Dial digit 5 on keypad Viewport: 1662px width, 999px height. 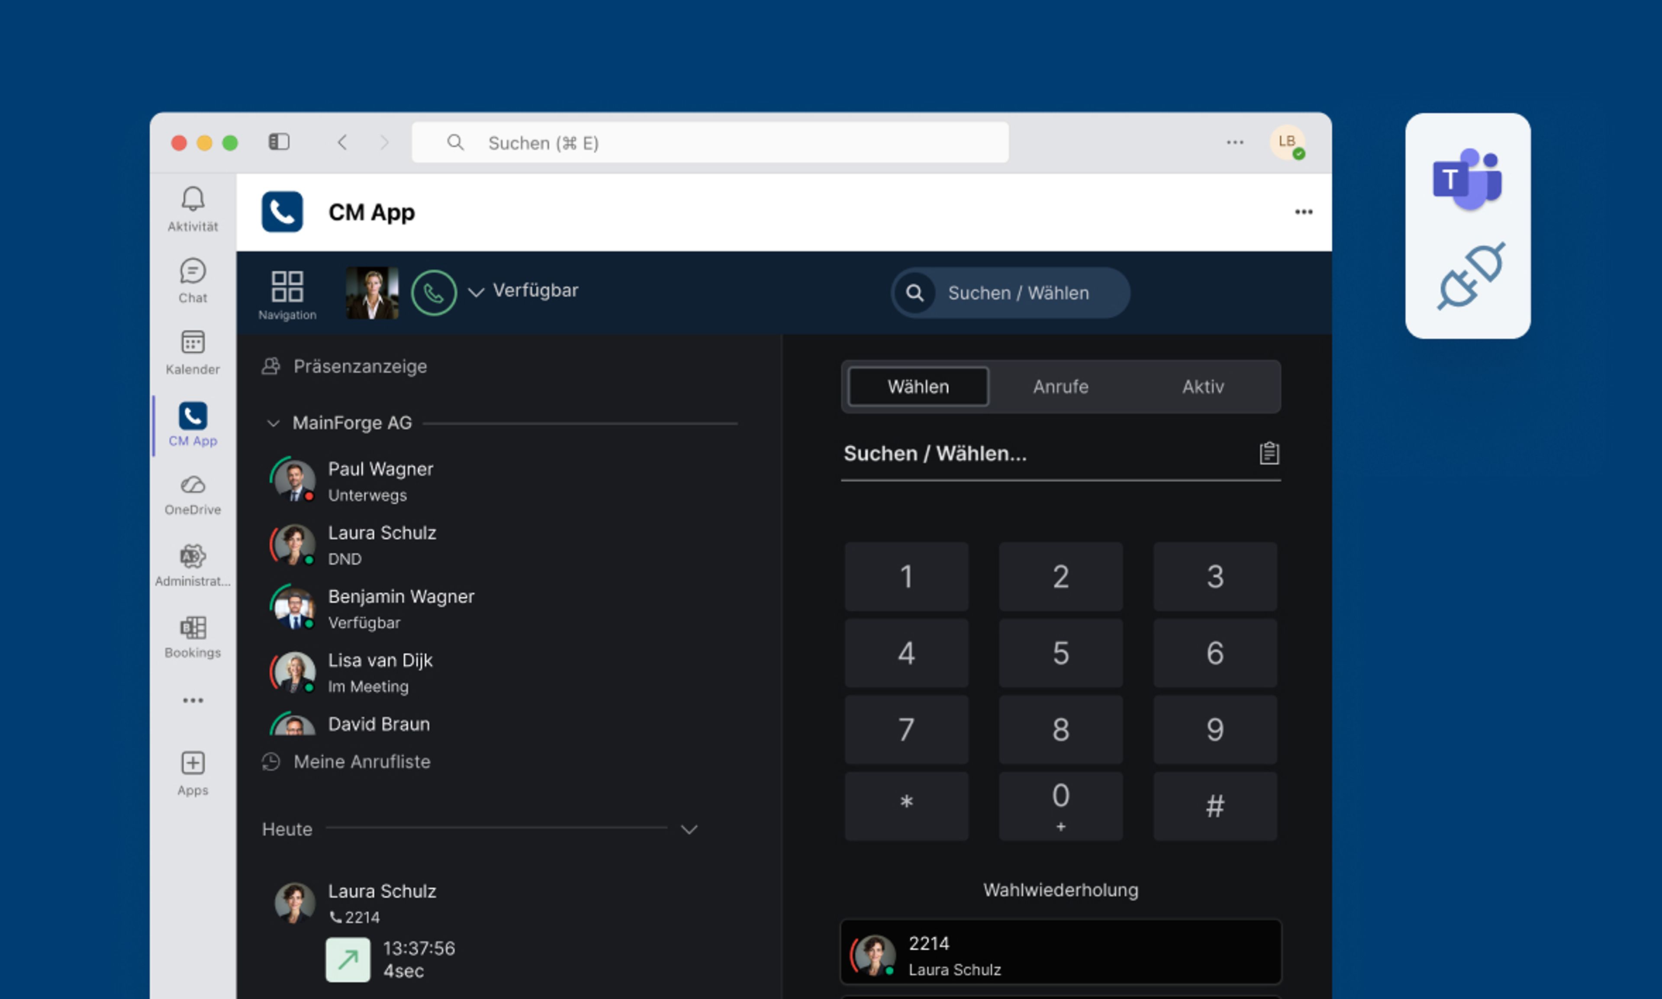point(1060,653)
